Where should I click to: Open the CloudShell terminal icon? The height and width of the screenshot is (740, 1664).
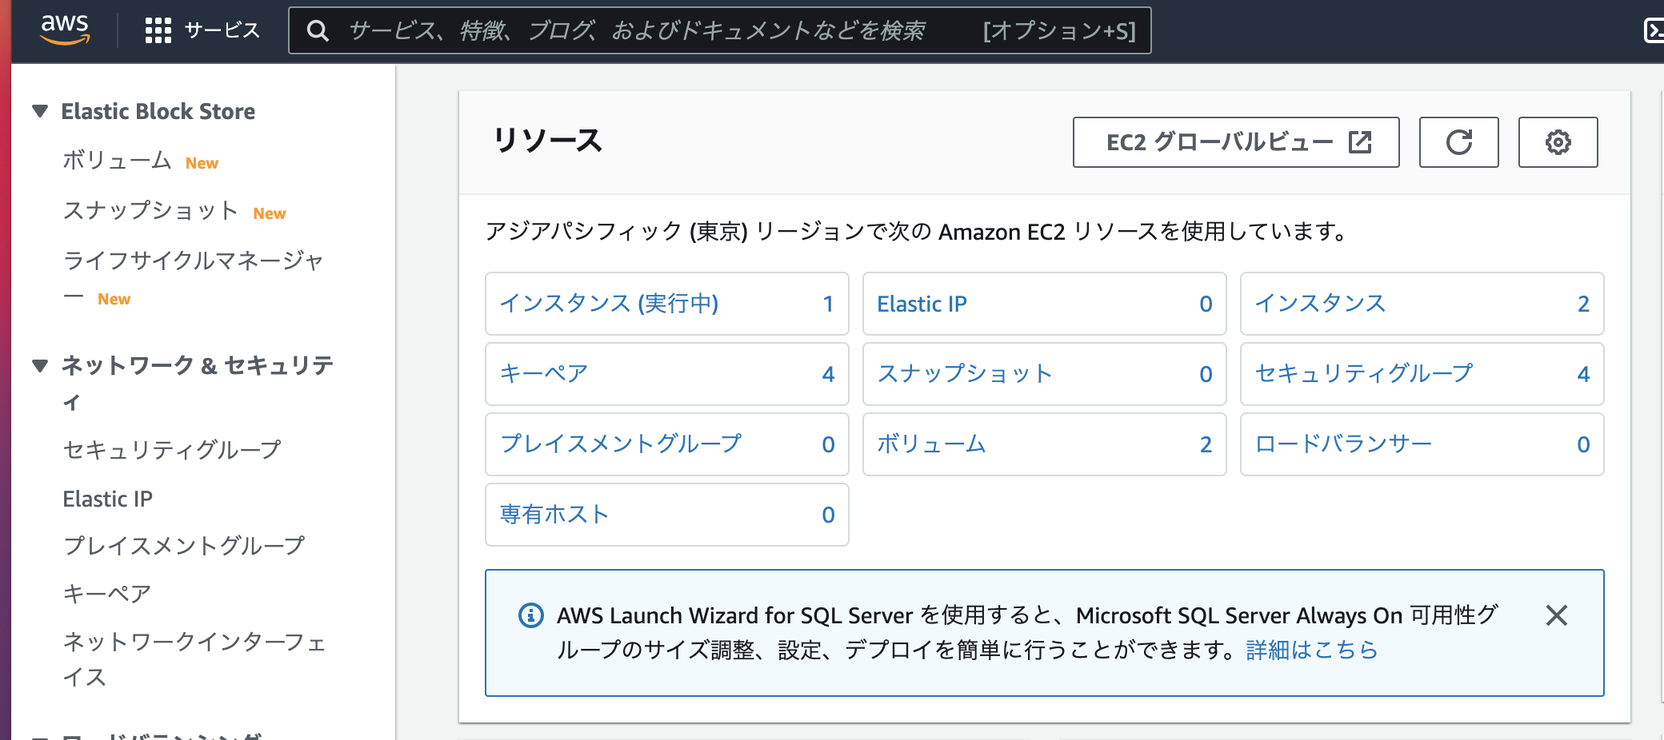coord(1655,30)
